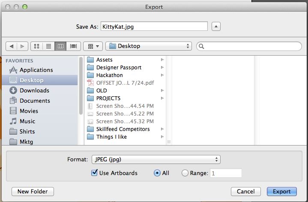Click the Cancel button
This screenshot has height=202, width=308.
246,191
